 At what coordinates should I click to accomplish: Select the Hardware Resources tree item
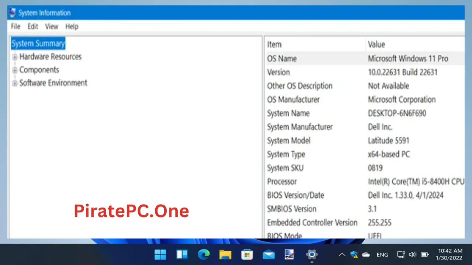(x=50, y=57)
